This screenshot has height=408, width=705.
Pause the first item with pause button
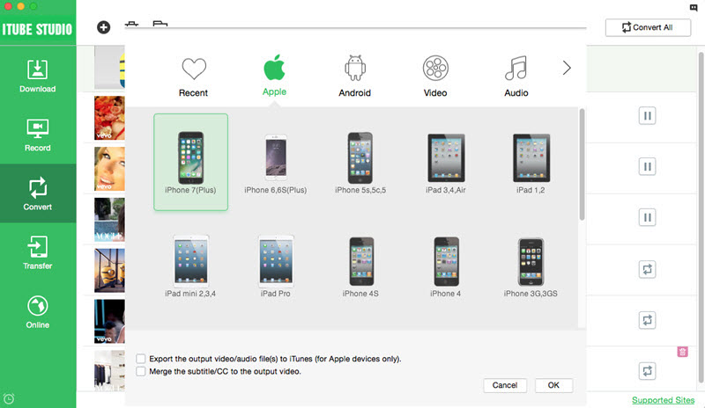[647, 116]
